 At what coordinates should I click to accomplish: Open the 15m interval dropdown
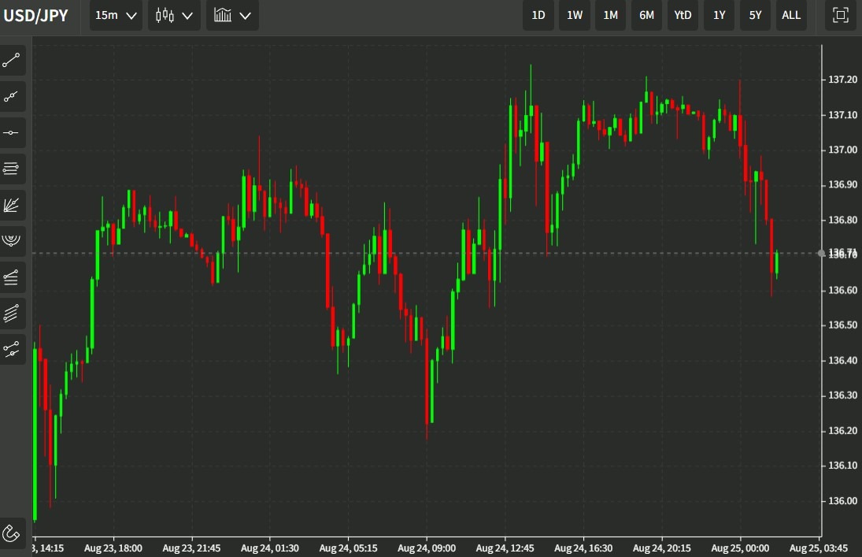(x=116, y=15)
